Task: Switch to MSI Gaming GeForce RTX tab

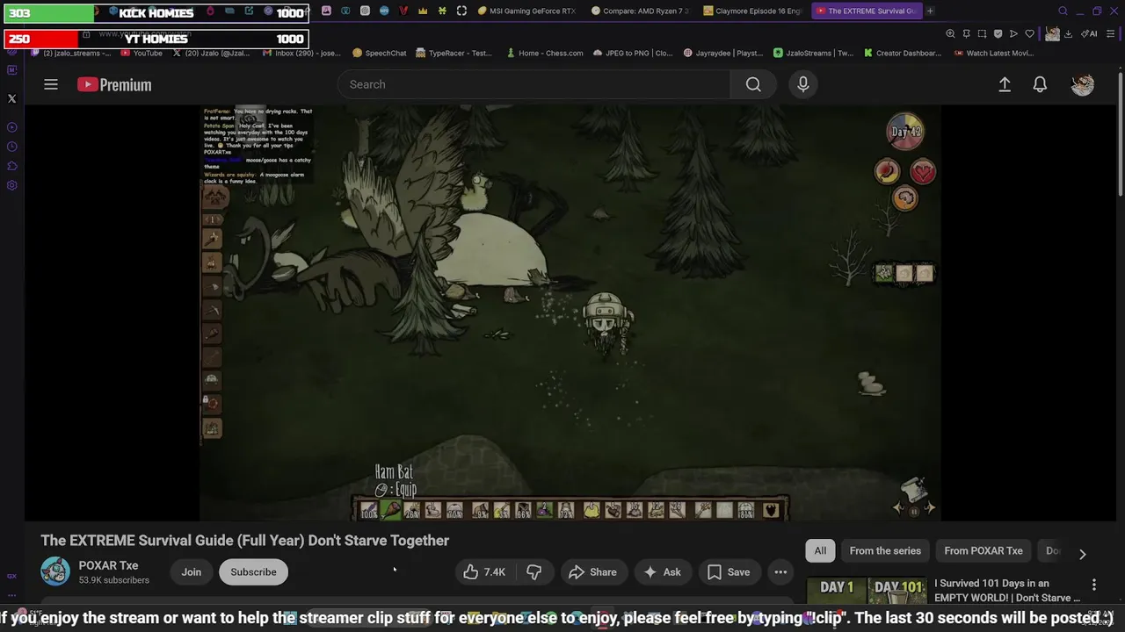Action: [526, 11]
